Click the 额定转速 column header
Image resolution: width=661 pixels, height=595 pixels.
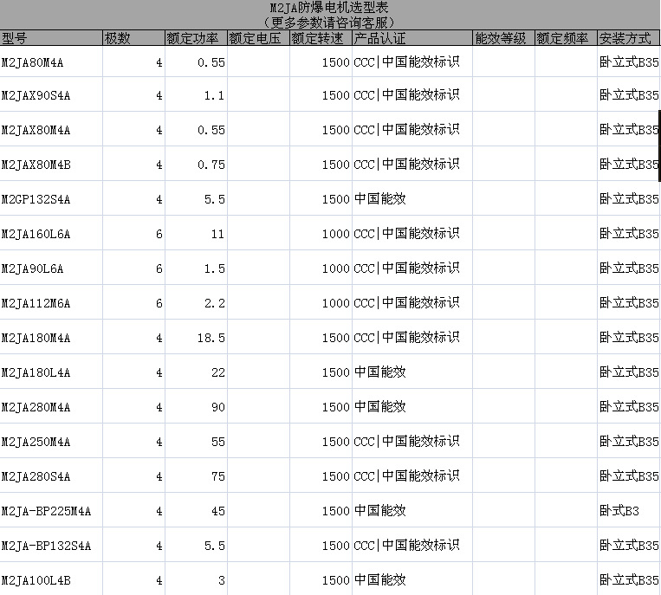pos(321,39)
